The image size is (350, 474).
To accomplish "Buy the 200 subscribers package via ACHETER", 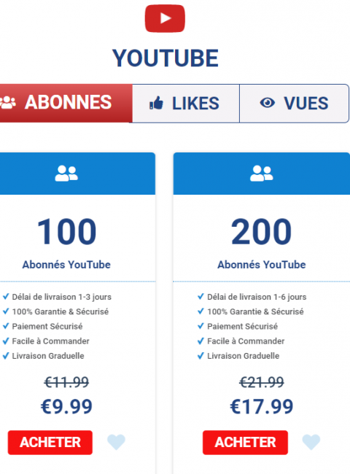I will pos(245,443).
